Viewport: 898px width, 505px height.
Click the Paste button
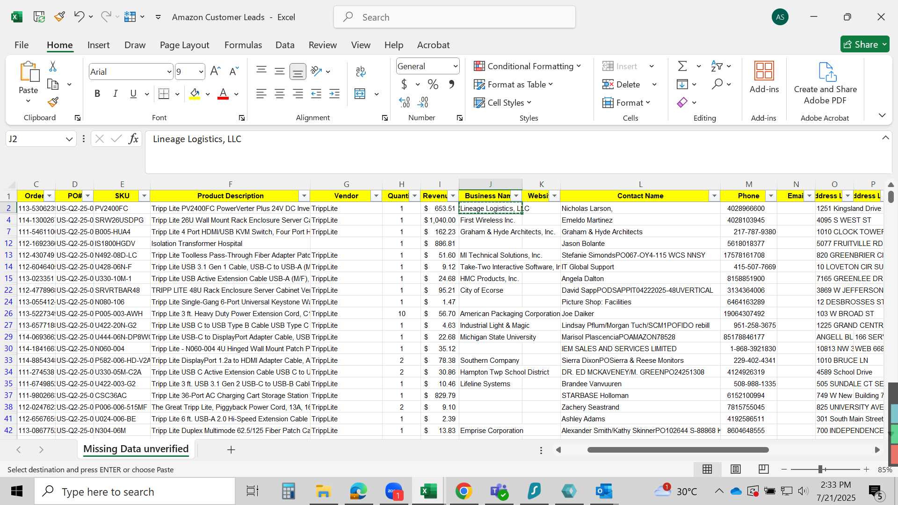[28, 77]
